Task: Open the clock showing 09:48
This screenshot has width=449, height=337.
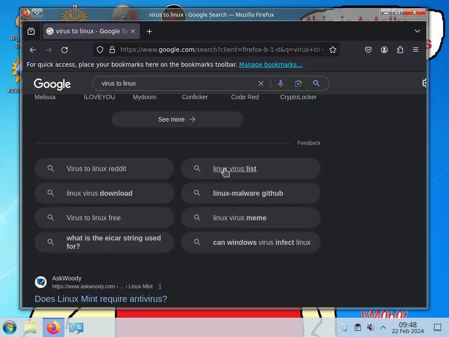Action: (408, 327)
